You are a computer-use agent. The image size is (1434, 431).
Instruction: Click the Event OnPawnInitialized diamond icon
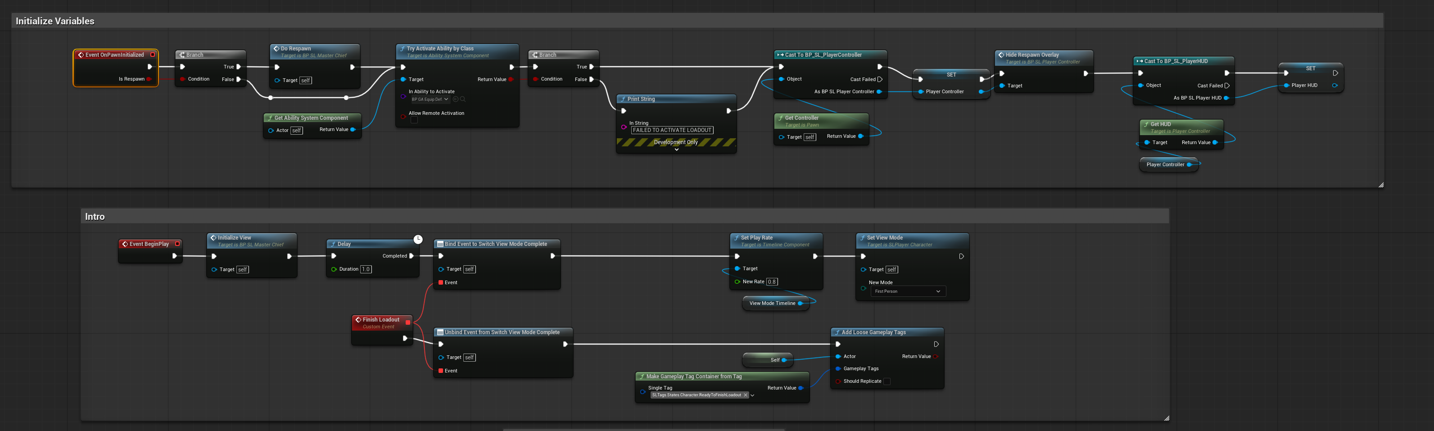pos(81,55)
